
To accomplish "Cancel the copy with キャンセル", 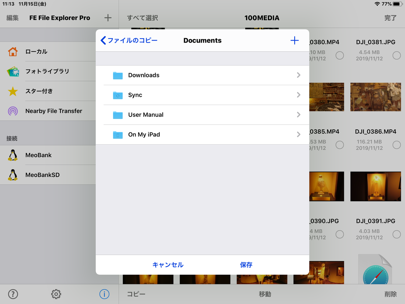I will point(168,265).
